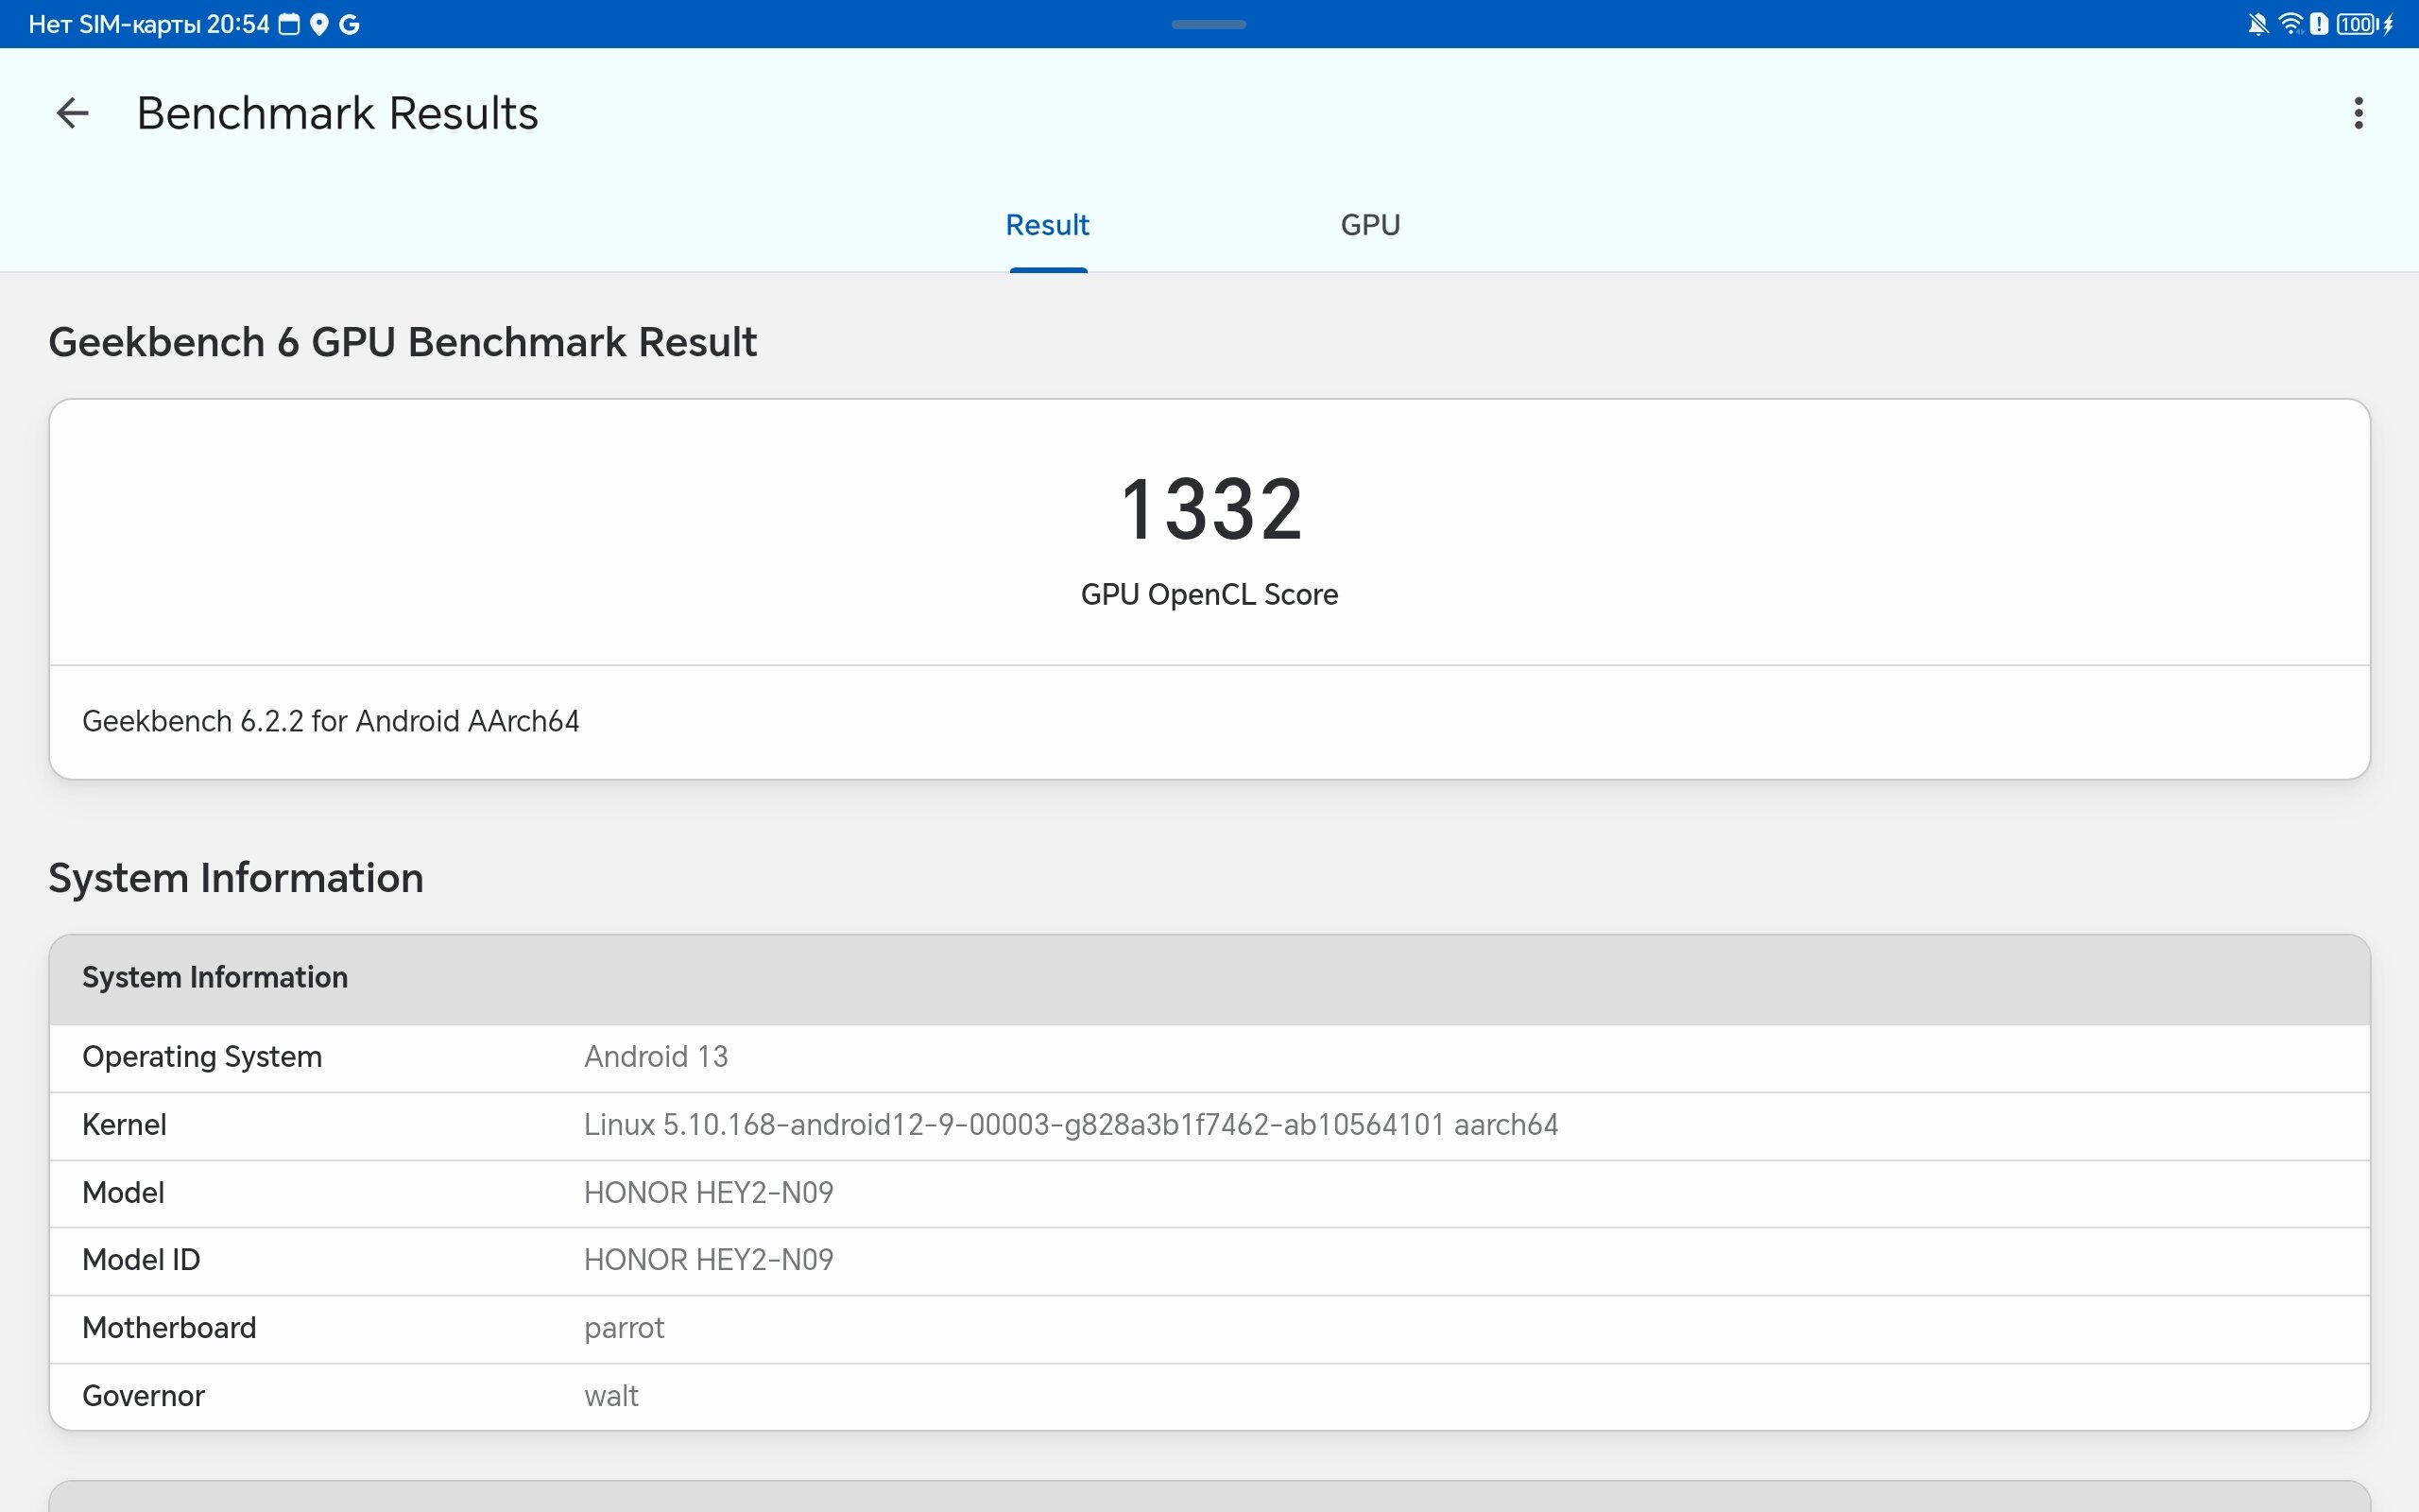Tap the Motherboard value parrot
2419x1512 pixels.
pyautogui.click(x=624, y=1328)
